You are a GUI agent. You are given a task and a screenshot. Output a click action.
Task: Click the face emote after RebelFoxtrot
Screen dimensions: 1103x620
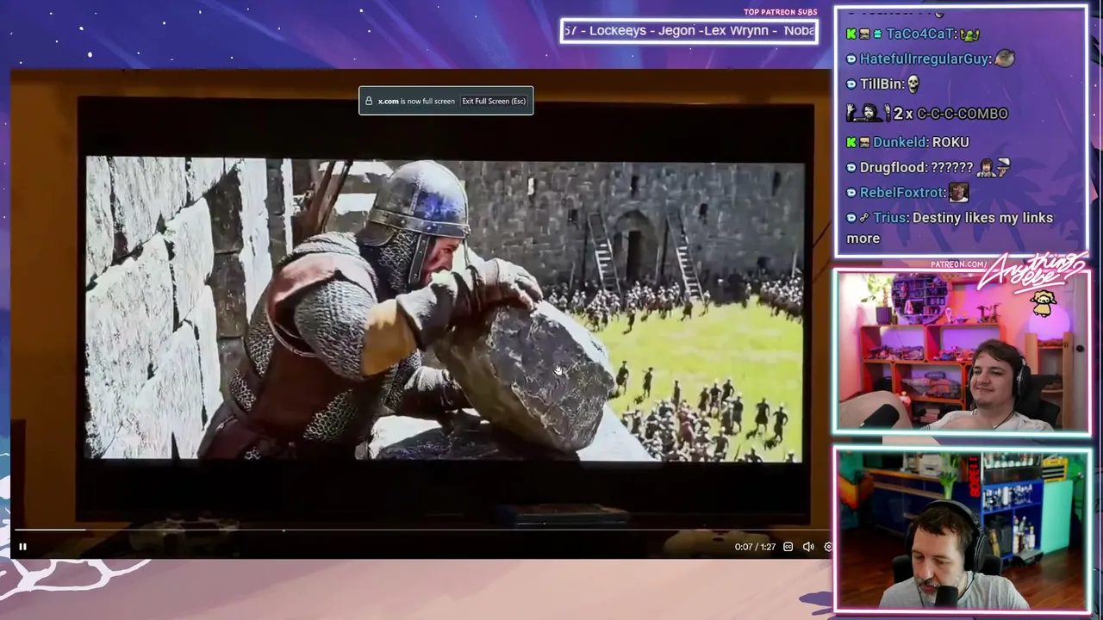coord(958,192)
